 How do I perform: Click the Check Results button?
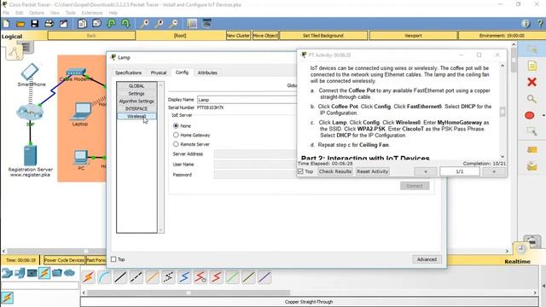tap(335, 171)
